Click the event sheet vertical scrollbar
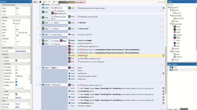The image size is (197, 110). [x=166, y=71]
